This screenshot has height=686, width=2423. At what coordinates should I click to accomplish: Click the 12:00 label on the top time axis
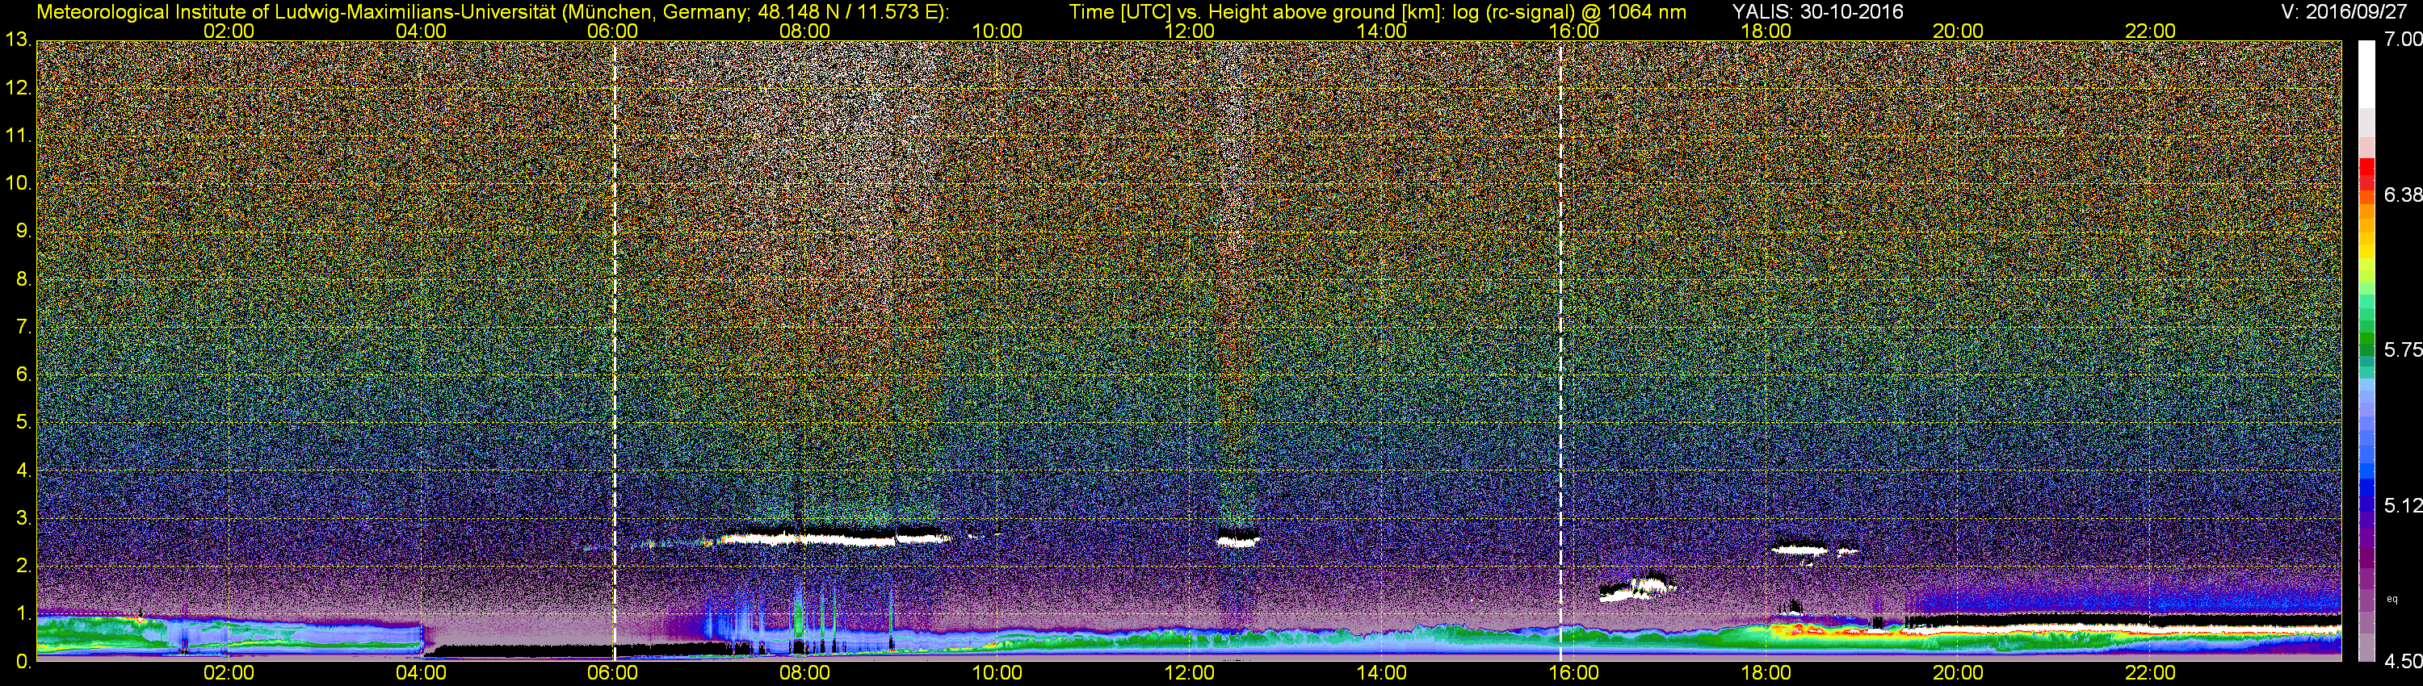pos(1189,31)
